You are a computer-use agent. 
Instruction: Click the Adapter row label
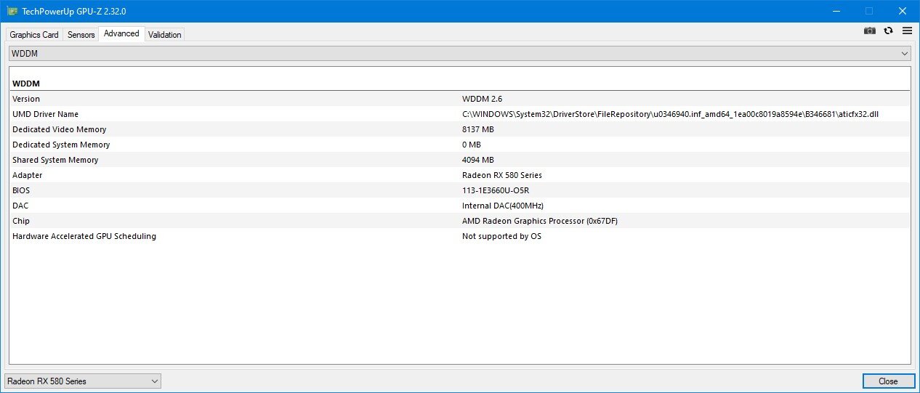point(28,175)
